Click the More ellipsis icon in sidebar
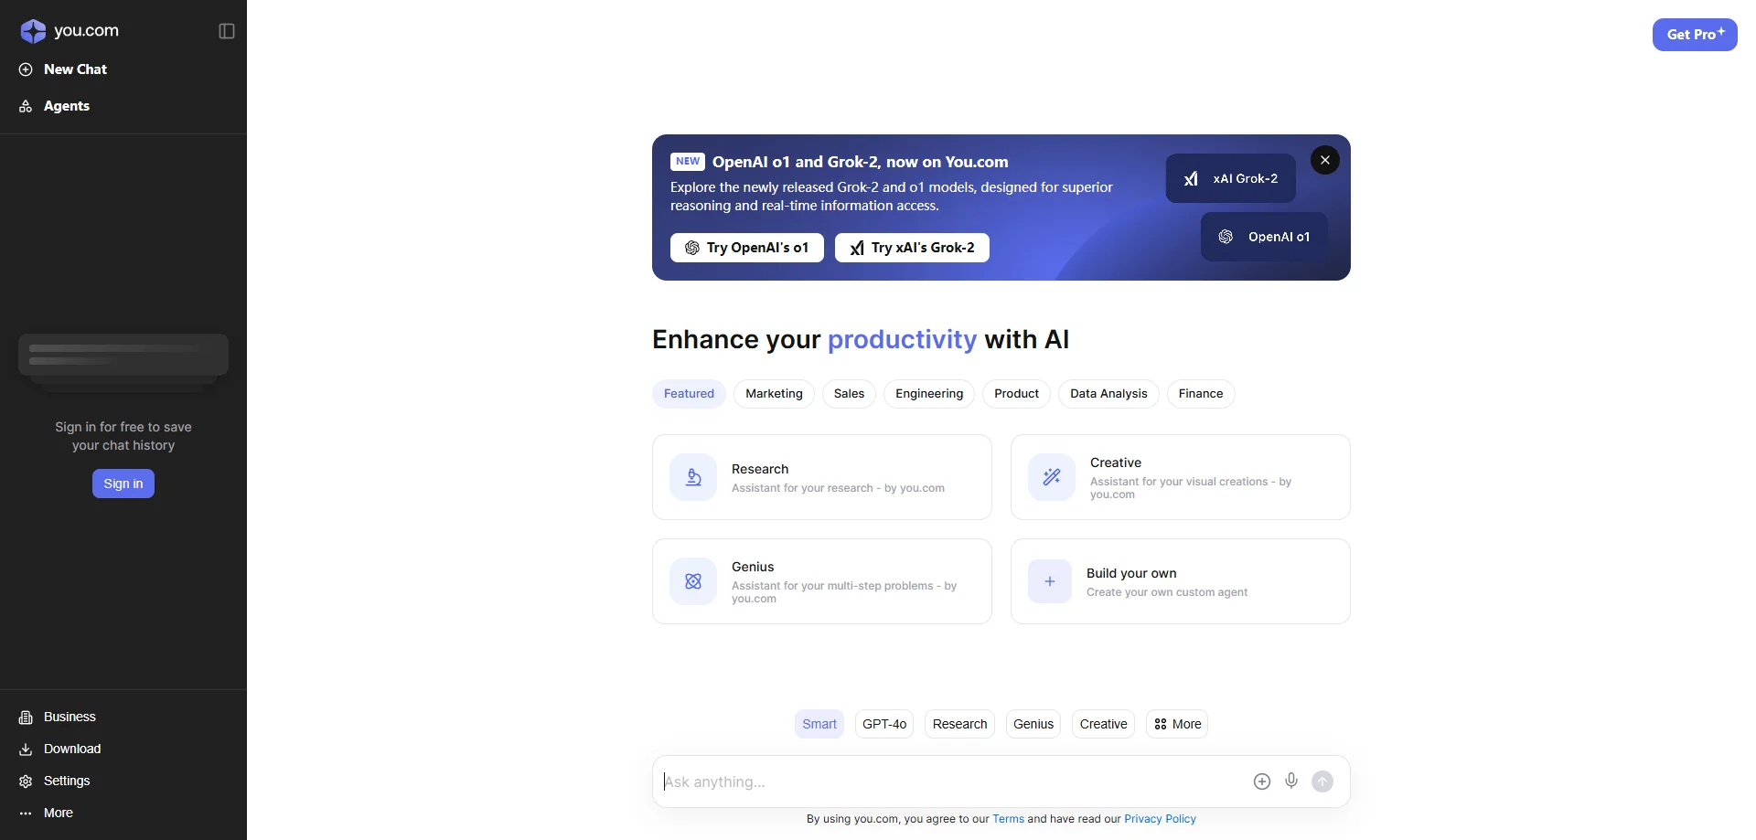 point(26,813)
